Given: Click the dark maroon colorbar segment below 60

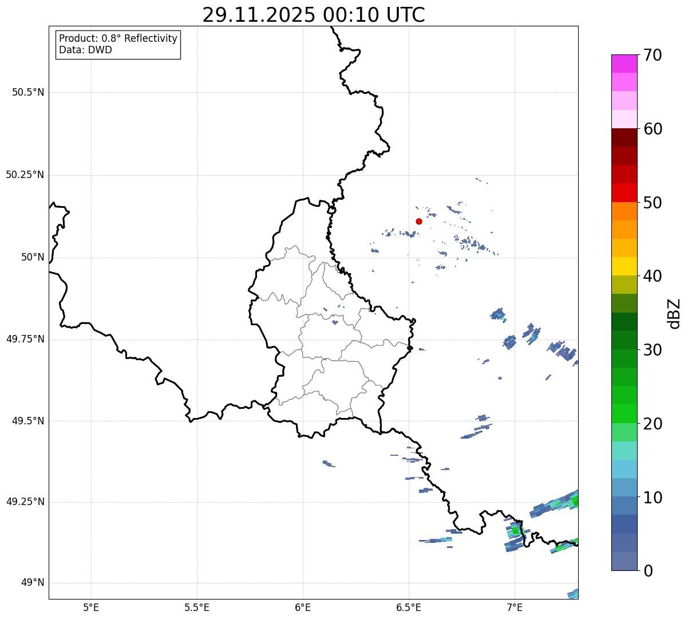Looking at the screenshot, I should click(x=624, y=137).
